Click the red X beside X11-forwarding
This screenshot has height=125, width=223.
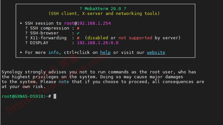(78, 38)
